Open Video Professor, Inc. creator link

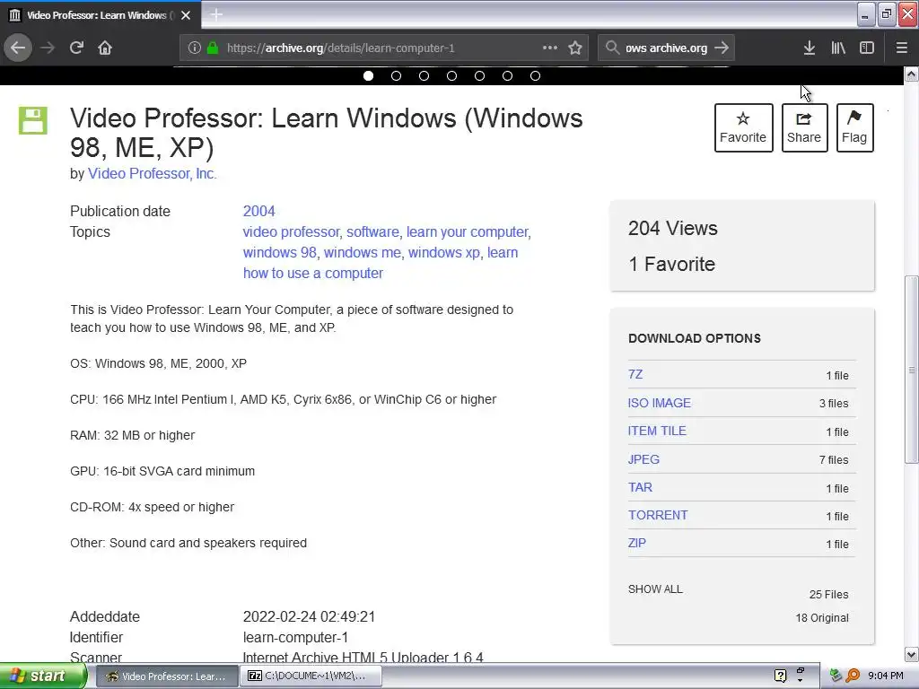tap(153, 173)
